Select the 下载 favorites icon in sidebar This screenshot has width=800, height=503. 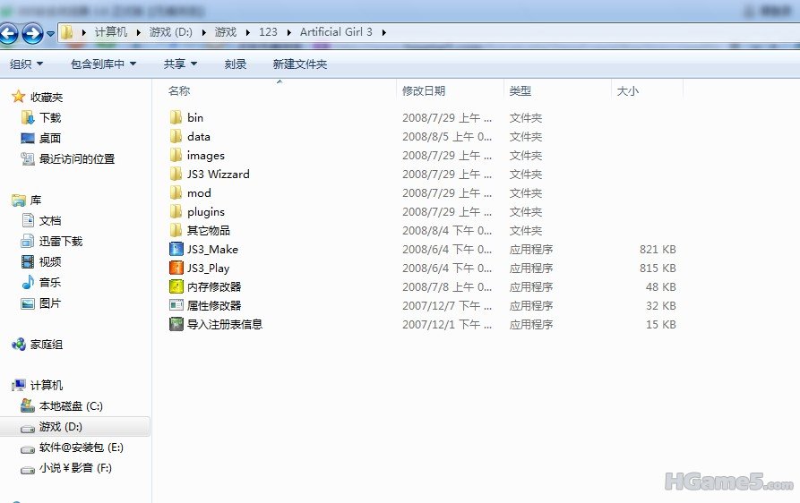point(27,118)
